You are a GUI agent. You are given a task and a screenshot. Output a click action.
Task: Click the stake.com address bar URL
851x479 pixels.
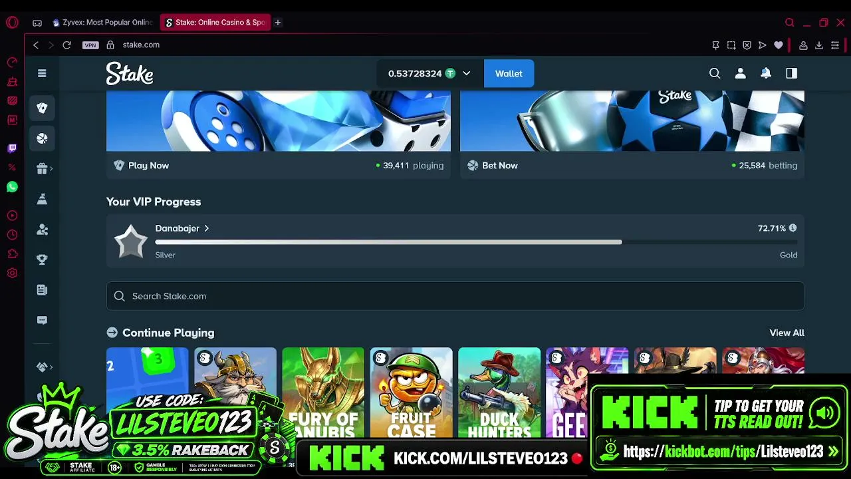[x=141, y=45]
